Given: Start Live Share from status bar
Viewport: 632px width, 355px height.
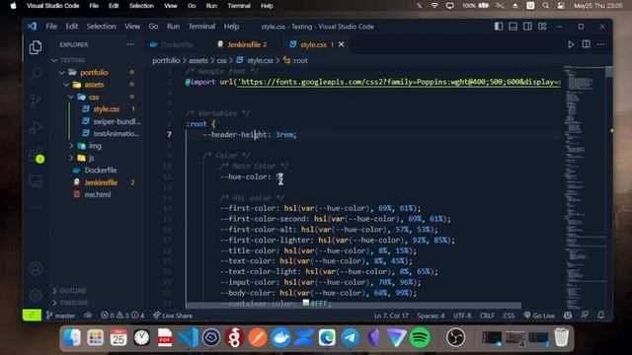Looking at the screenshot, I should (x=173, y=316).
